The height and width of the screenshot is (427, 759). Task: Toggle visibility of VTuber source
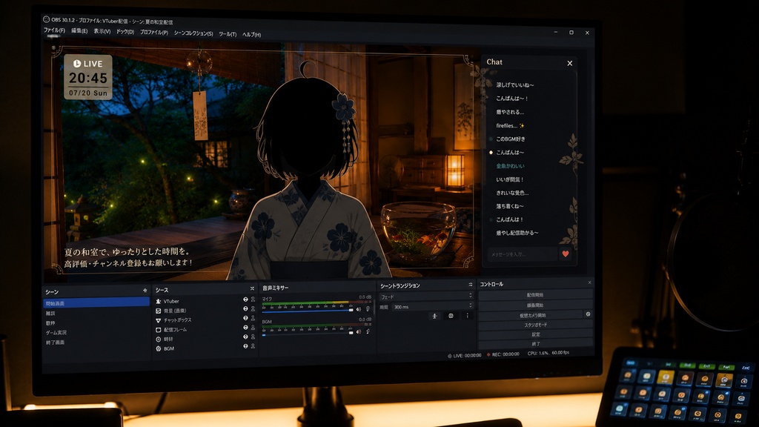point(245,299)
